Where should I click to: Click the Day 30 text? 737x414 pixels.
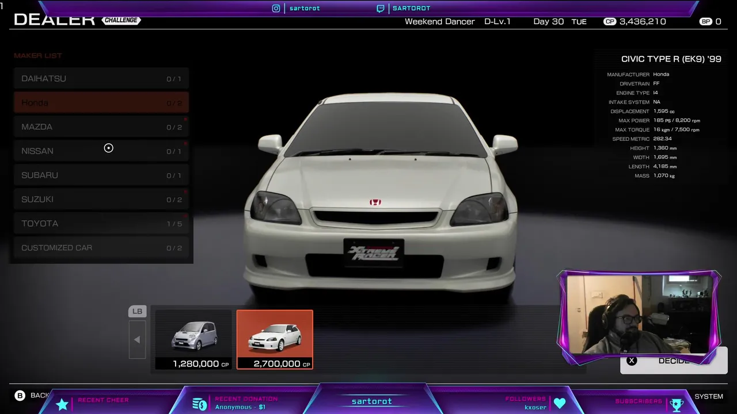click(x=549, y=21)
